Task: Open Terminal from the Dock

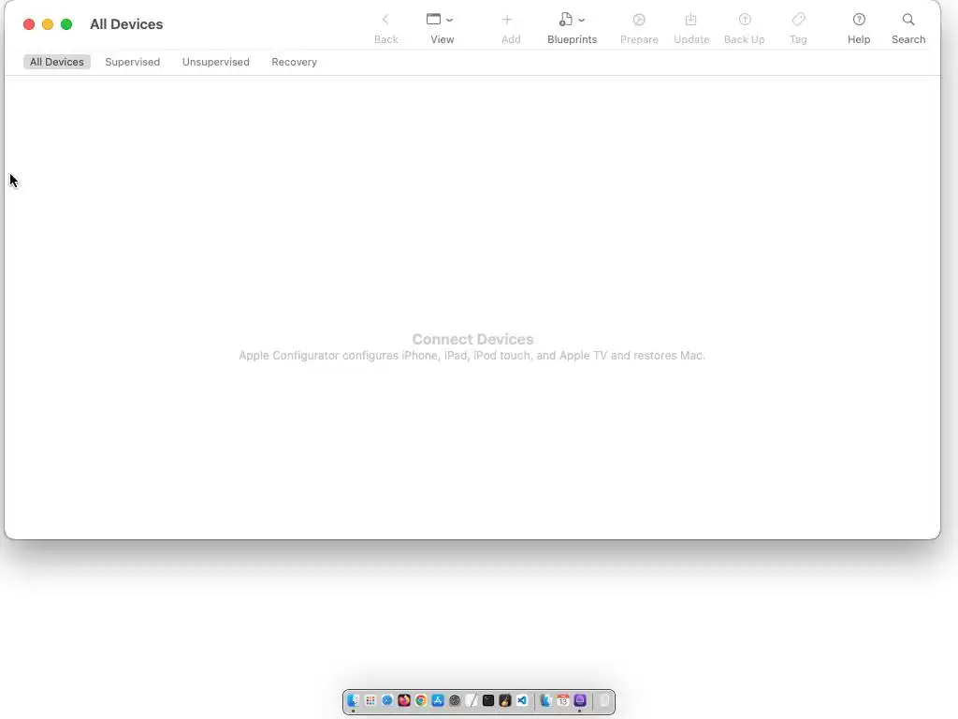Action: pos(488,700)
